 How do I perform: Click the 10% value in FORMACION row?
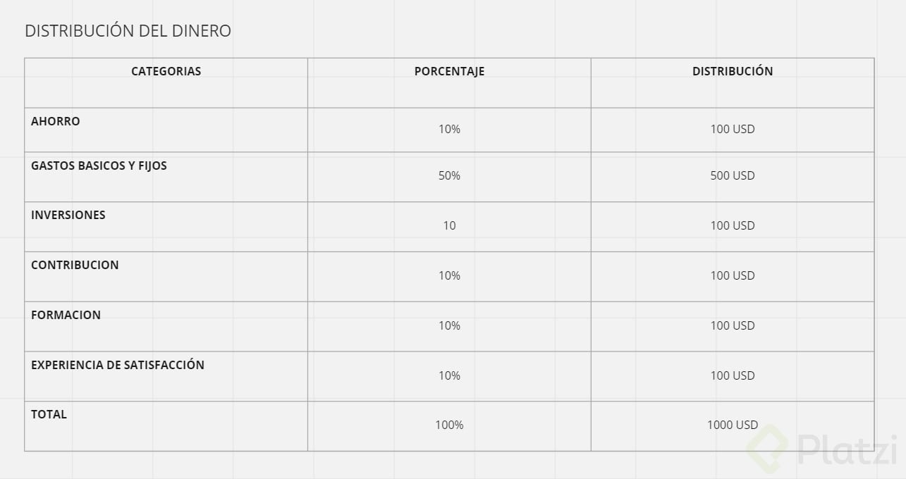[449, 325]
